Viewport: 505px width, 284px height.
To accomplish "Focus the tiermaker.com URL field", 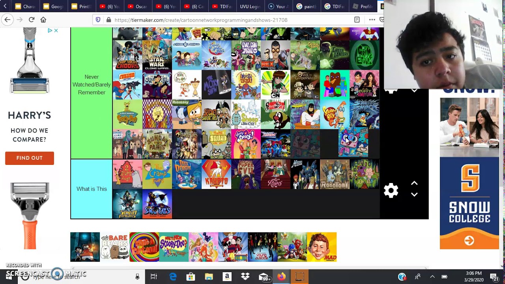I will point(201,20).
